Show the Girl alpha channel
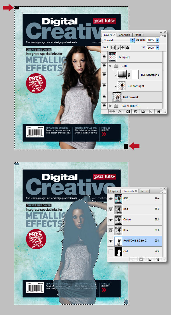 (111, 251)
